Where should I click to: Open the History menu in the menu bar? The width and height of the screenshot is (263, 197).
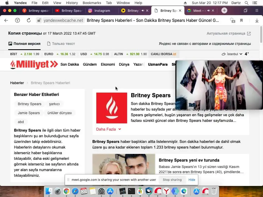point(72,3)
